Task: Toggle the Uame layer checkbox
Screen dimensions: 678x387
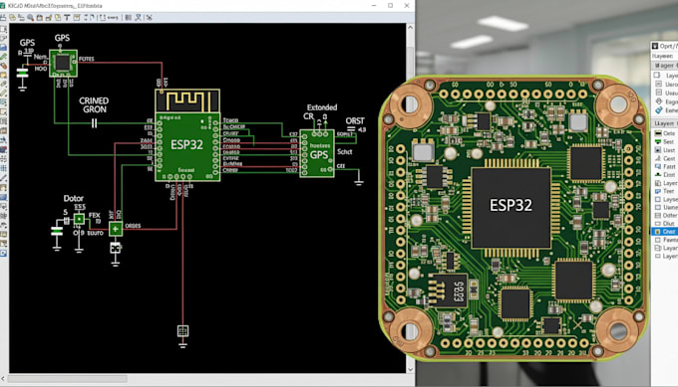Action: (x=658, y=208)
